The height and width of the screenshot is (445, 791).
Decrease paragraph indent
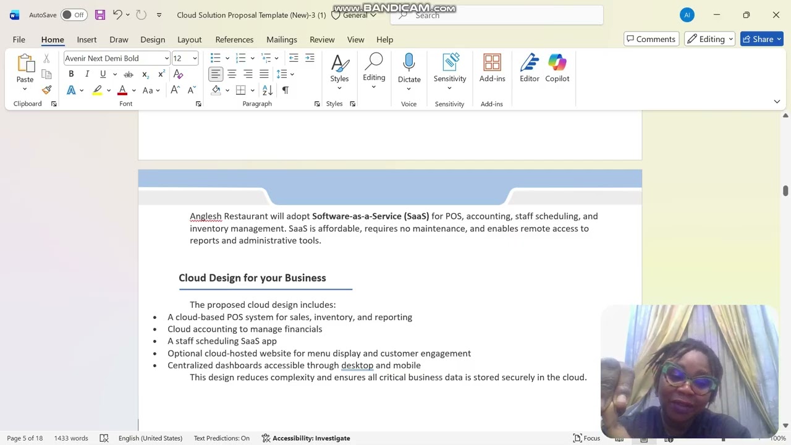point(294,58)
